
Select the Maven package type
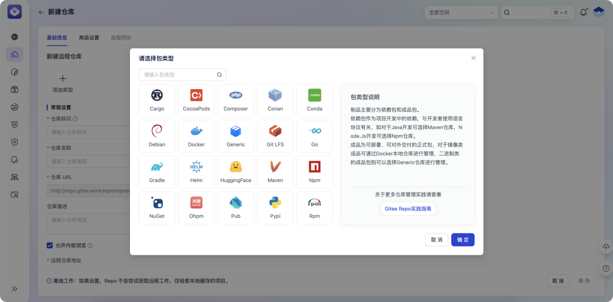(x=275, y=172)
